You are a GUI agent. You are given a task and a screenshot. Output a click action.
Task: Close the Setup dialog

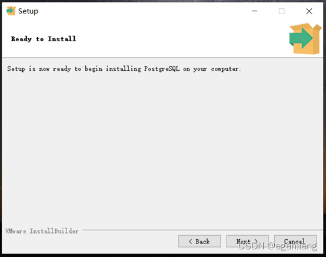(309, 11)
